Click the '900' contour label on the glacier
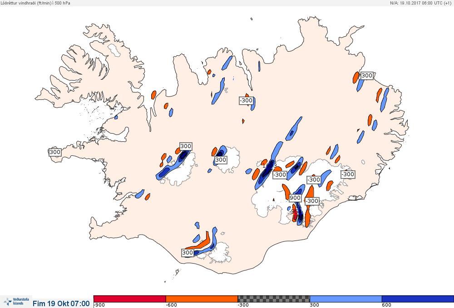Viewport: 454px width, 308px height. (x=295, y=198)
